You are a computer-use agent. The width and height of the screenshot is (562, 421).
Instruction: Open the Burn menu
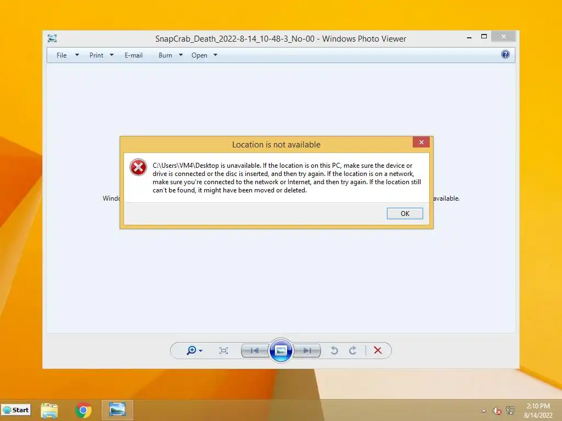click(165, 55)
